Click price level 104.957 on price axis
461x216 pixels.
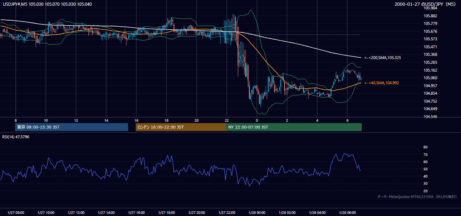(x=430, y=86)
